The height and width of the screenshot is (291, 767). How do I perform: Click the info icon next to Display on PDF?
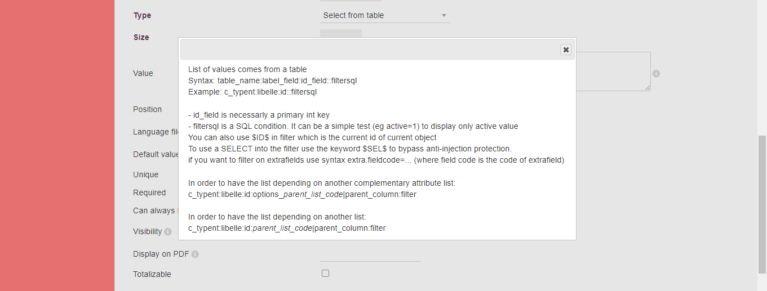pos(195,254)
